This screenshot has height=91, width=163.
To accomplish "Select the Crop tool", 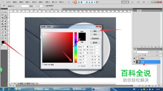I will click(x=3, y=18).
